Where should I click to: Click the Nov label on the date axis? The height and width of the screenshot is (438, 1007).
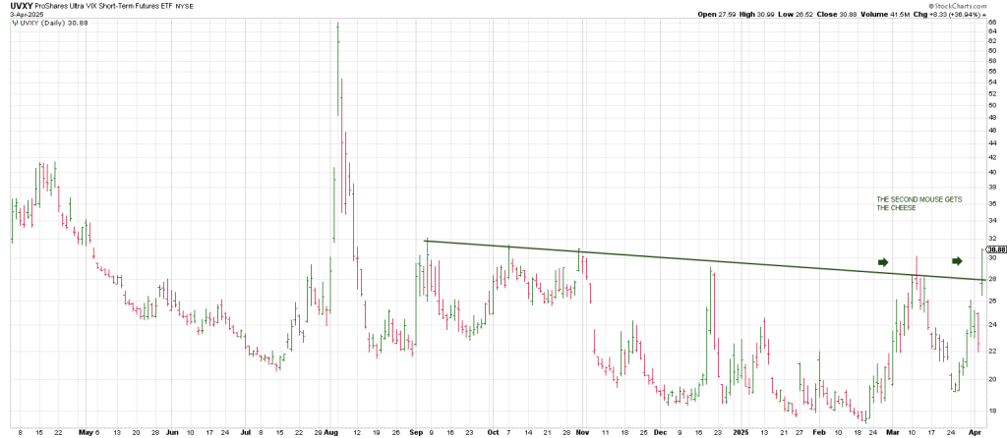[x=580, y=431]
